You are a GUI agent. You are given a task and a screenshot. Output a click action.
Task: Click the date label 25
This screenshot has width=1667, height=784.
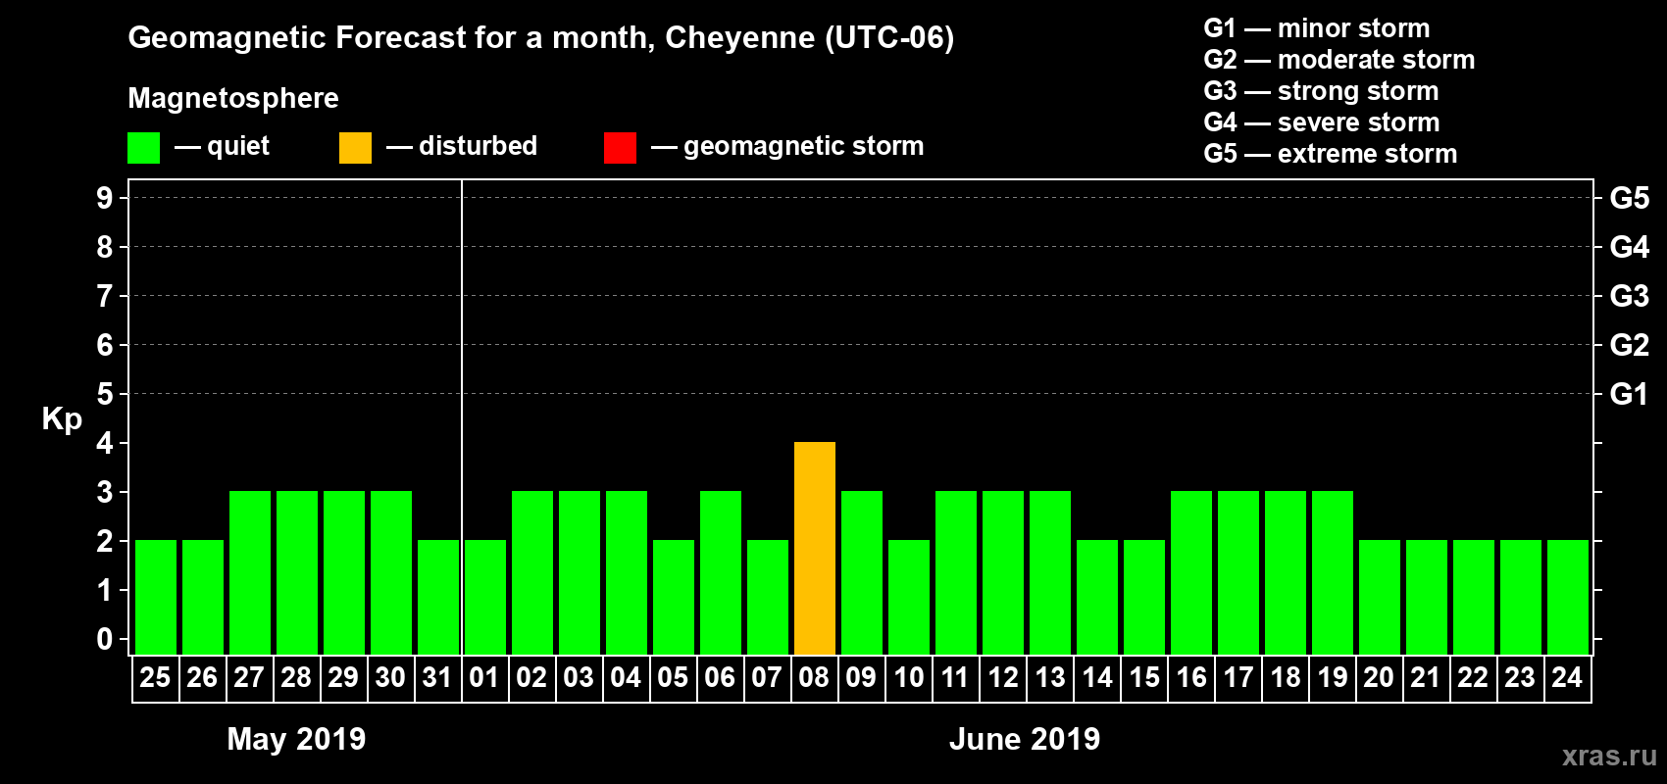coord(155,677)
